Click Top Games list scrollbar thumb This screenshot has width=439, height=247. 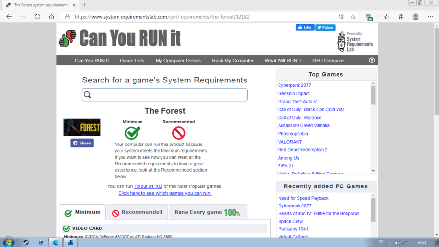[x=373, y=95]
